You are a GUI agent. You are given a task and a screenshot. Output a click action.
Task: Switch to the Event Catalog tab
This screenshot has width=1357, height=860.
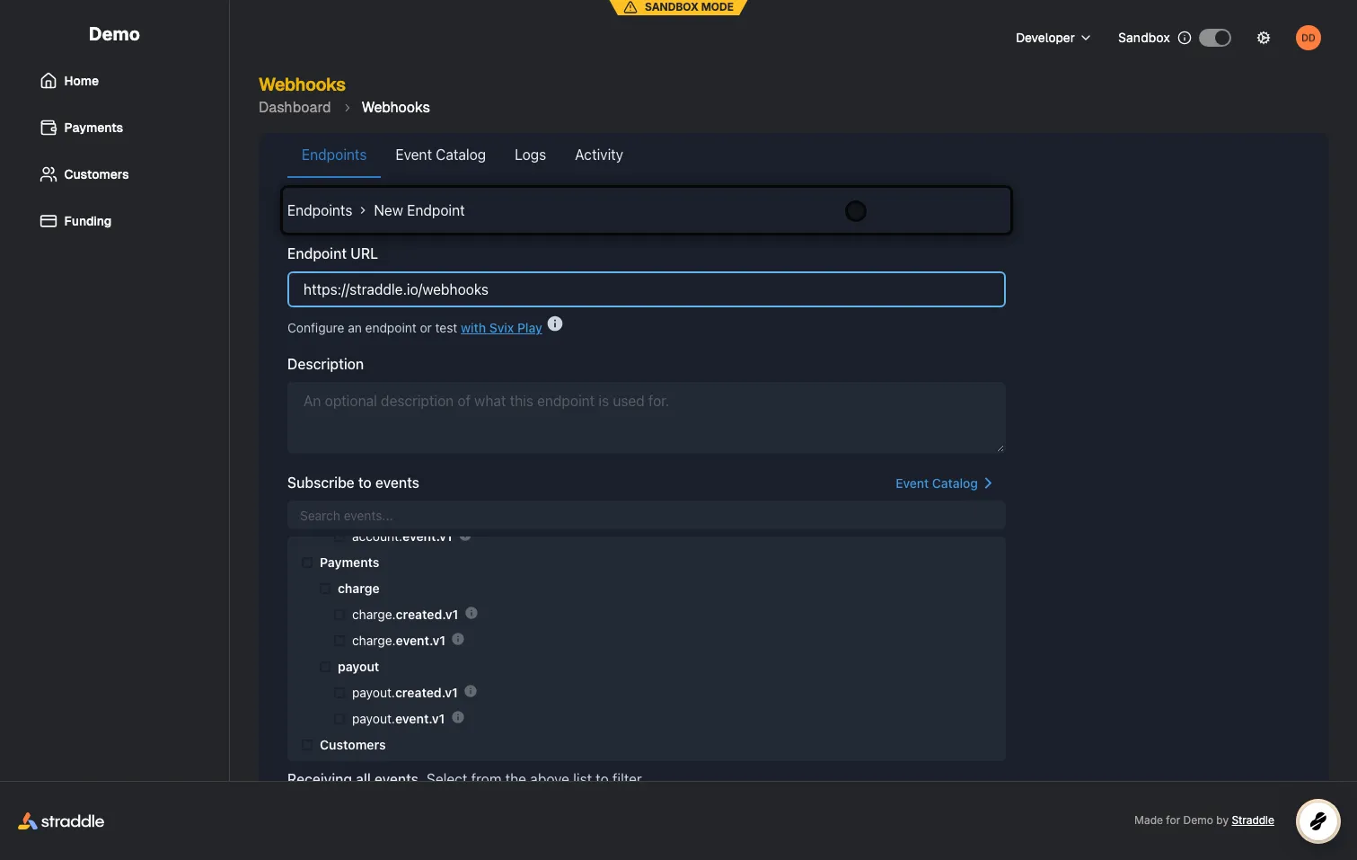click(440, 155)
